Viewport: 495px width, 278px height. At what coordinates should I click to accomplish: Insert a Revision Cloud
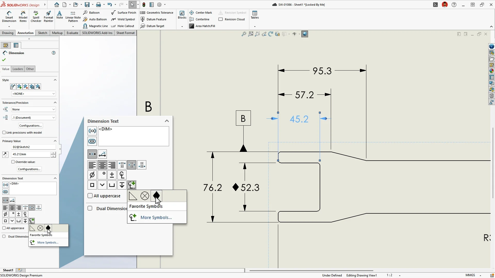(x=232, y=19)
